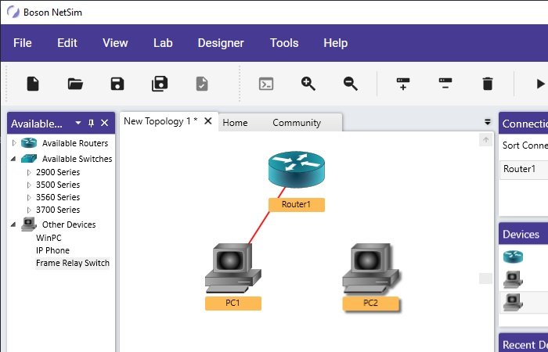Click the Available Switches switch icon
This screenshot has height=352, width=548.
29,159
